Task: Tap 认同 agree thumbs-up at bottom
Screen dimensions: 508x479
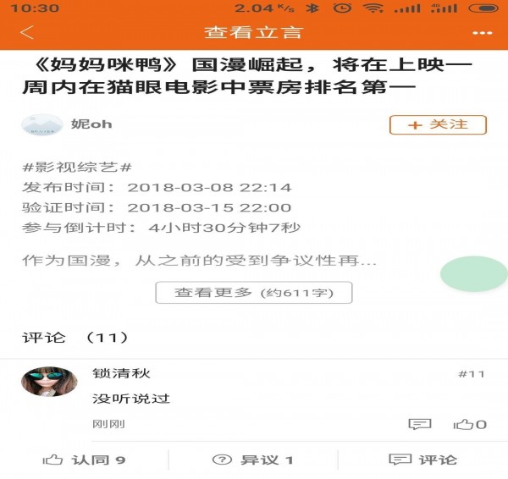Action: coord(84,460)
